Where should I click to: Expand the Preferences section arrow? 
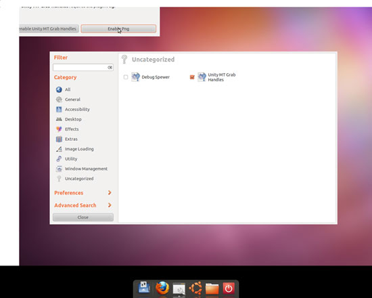tap(110, 192)
